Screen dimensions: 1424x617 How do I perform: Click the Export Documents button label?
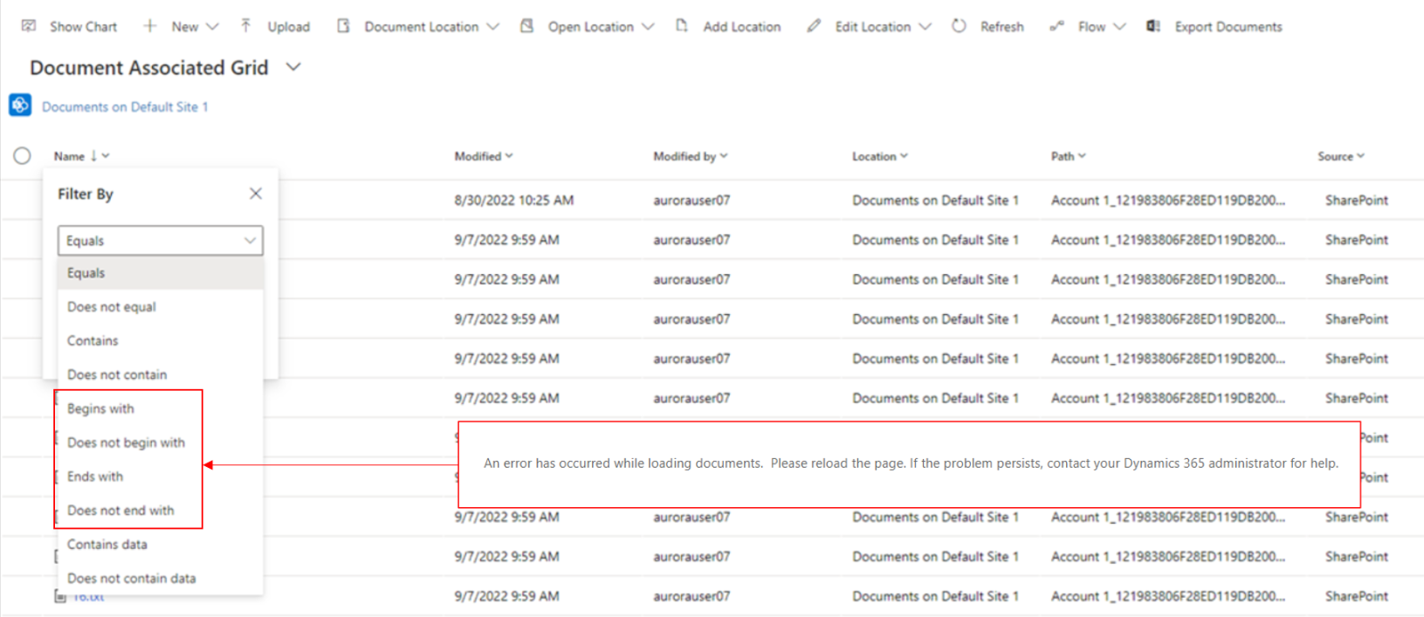pyautogui.click(x=1228, y=27)
